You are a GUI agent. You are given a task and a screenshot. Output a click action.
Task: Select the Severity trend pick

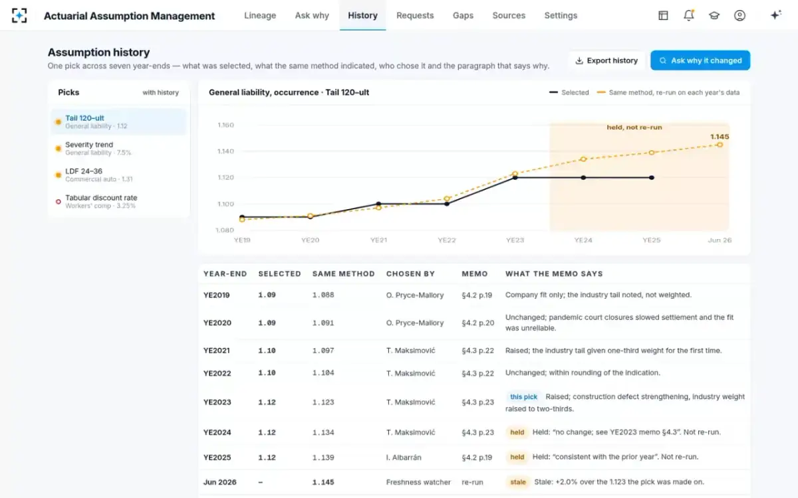(118, 148)
